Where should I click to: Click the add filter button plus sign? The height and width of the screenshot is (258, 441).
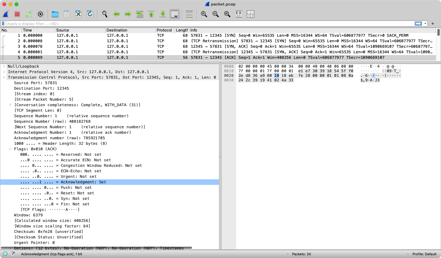433,24
